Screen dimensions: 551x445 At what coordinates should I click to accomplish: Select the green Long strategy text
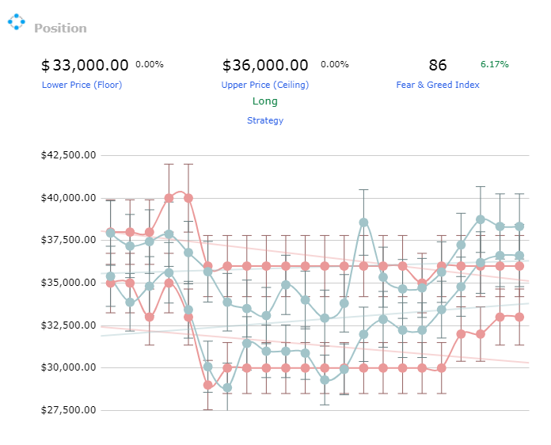[265, 101]
